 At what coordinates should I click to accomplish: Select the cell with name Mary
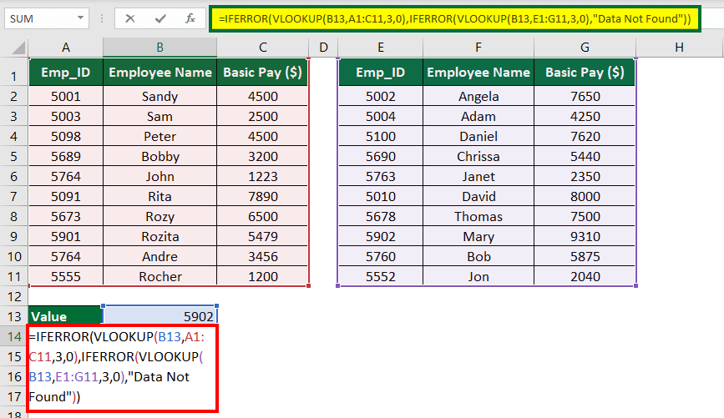point(478,237)
